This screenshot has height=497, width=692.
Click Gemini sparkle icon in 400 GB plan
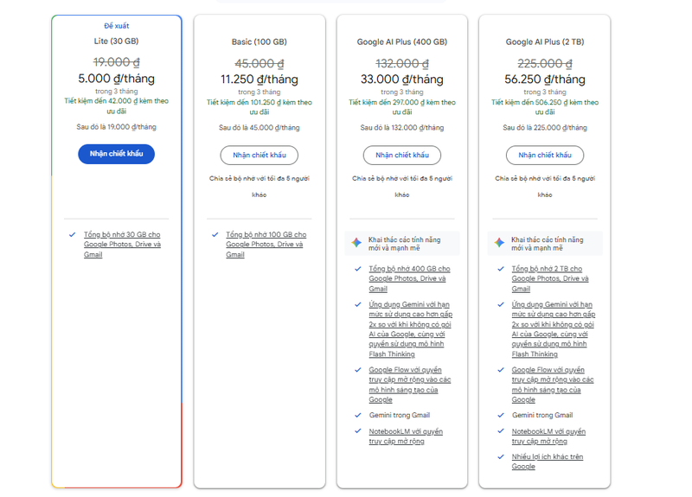(x=356, y=243)
